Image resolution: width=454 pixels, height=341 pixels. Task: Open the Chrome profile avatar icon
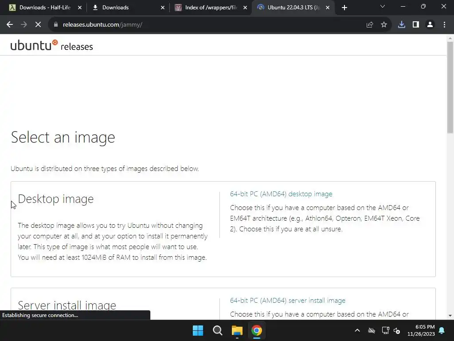tap(430, 25)
